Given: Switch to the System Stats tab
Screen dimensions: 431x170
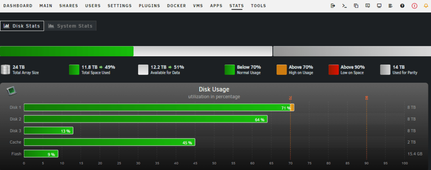Looking at the screenshot, I should click(70, 26).
